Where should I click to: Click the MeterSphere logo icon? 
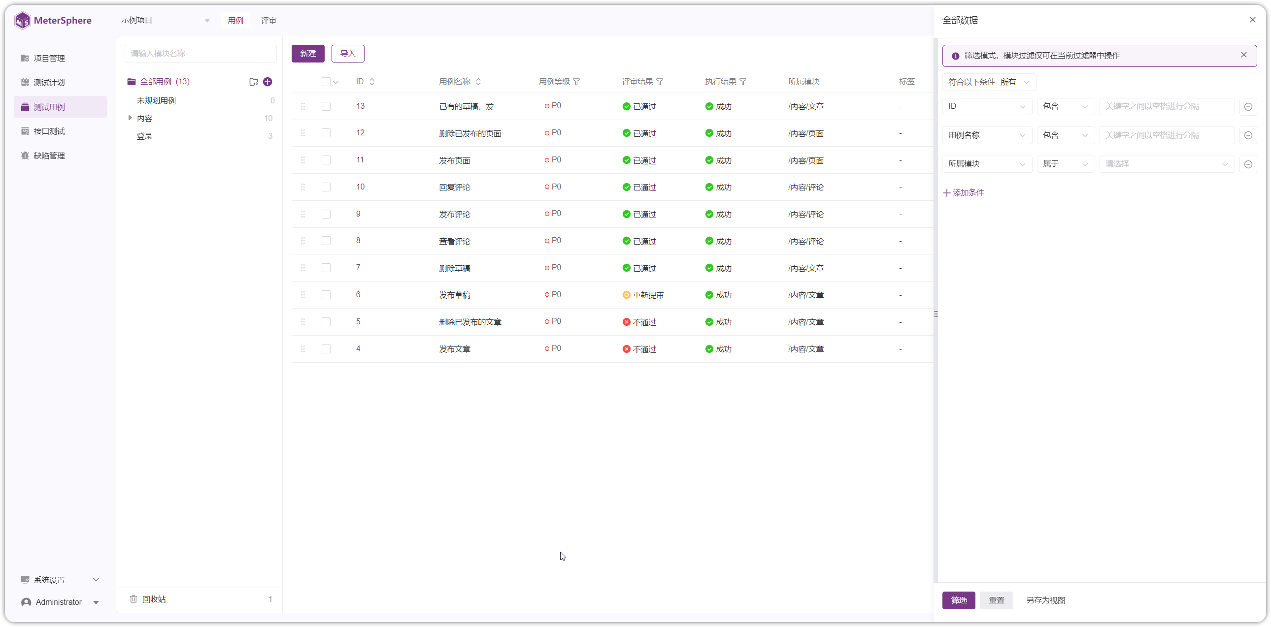coord(22,20)
